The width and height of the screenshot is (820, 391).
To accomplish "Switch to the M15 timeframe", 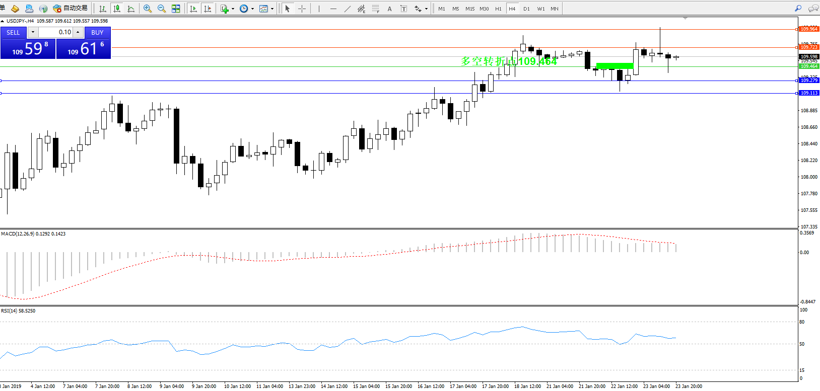I will coord(469,9).
